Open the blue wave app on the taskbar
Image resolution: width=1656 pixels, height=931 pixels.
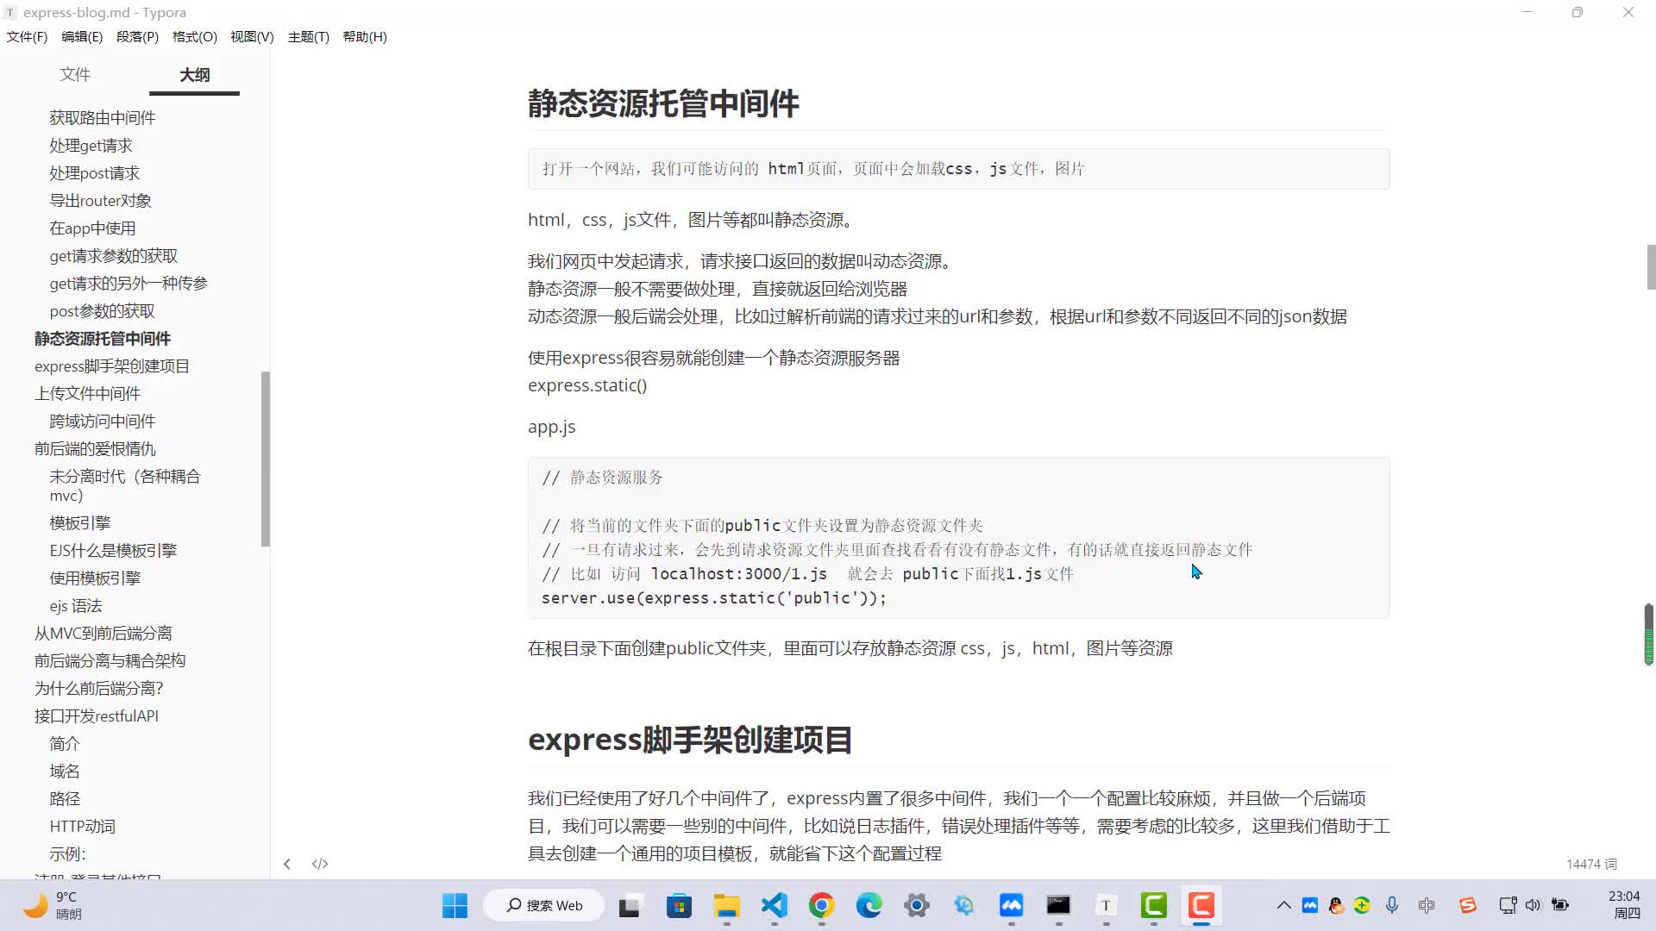1011,905
